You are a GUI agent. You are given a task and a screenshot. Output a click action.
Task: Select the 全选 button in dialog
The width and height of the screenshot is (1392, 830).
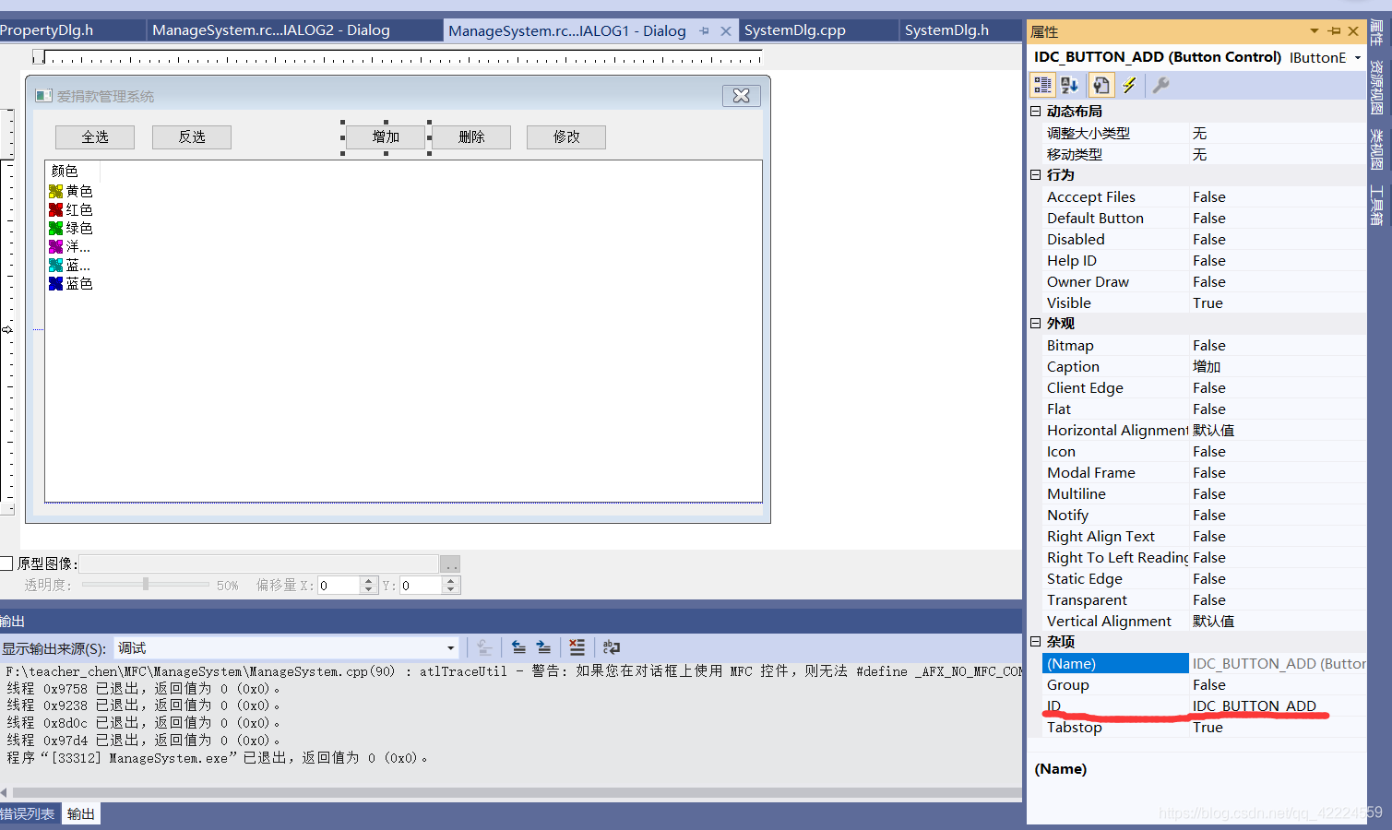(x=95, y=136)
